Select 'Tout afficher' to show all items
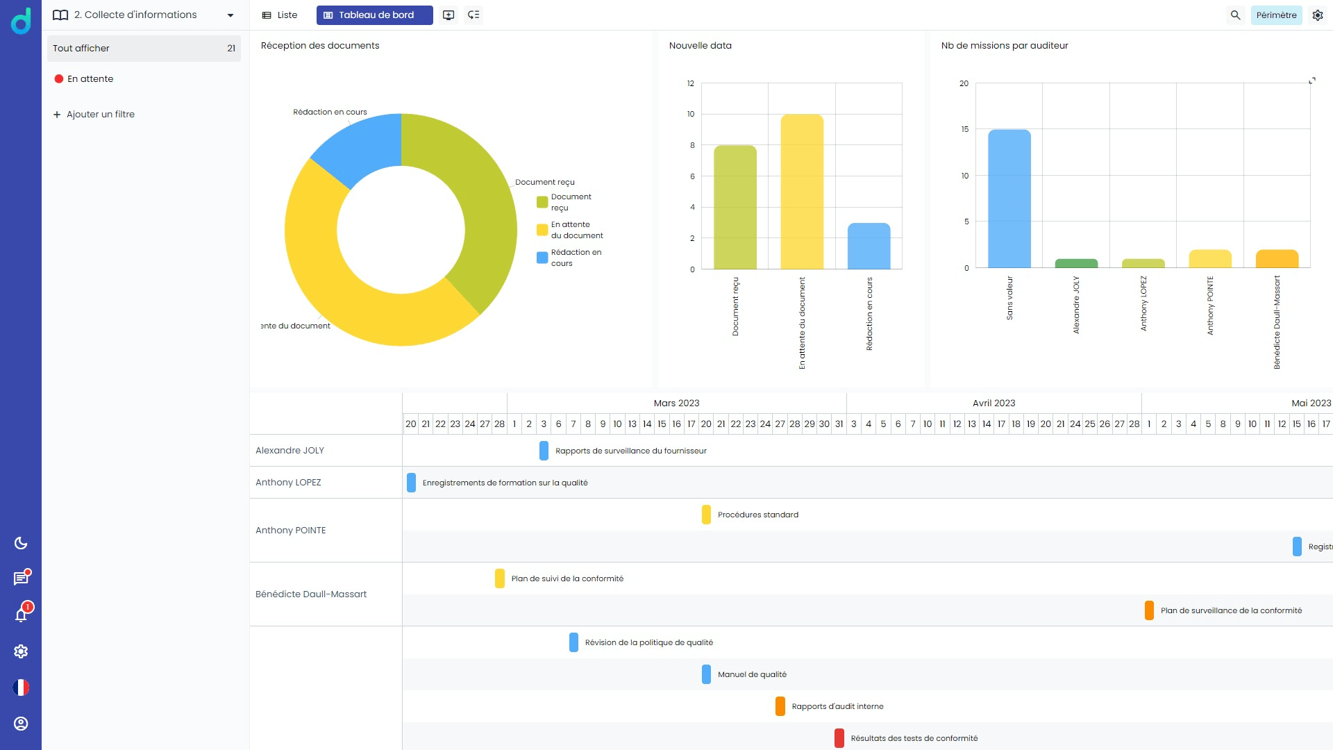The width and height of the screenshot is (1333, 750). (81, 48)
